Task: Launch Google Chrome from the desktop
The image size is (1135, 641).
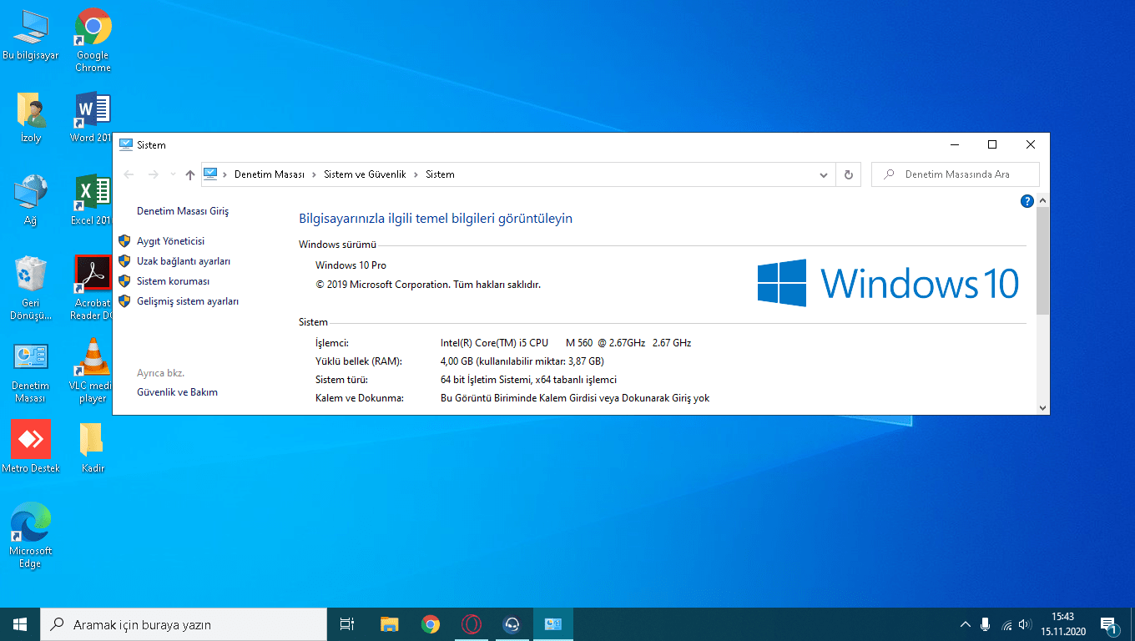Action: (x=93, y=40)
